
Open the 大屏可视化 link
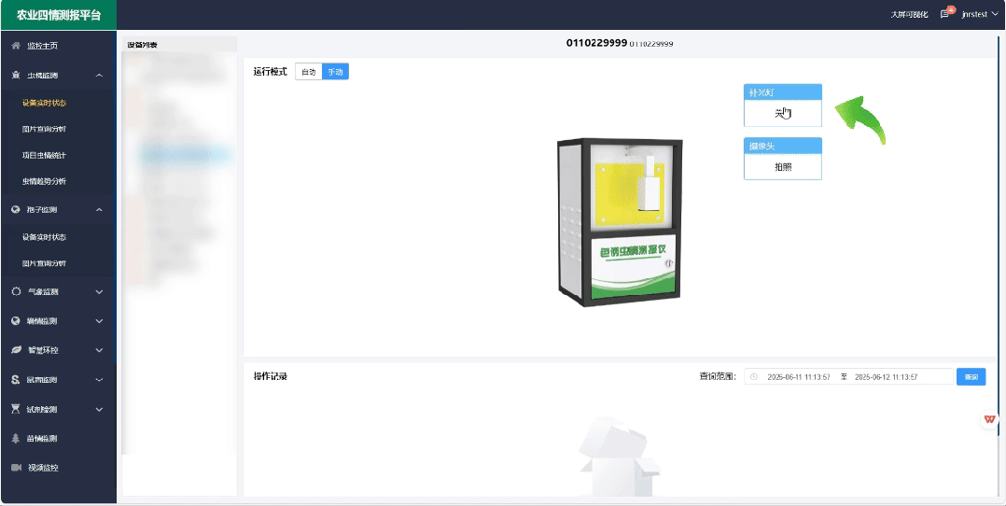[909, 15]
